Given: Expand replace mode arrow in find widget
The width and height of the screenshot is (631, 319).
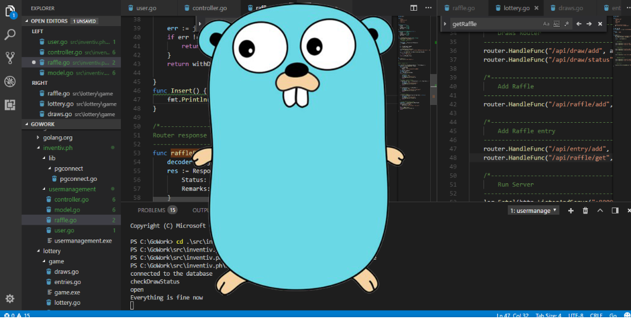Looking at the screenshot, I should click(445, 24).
